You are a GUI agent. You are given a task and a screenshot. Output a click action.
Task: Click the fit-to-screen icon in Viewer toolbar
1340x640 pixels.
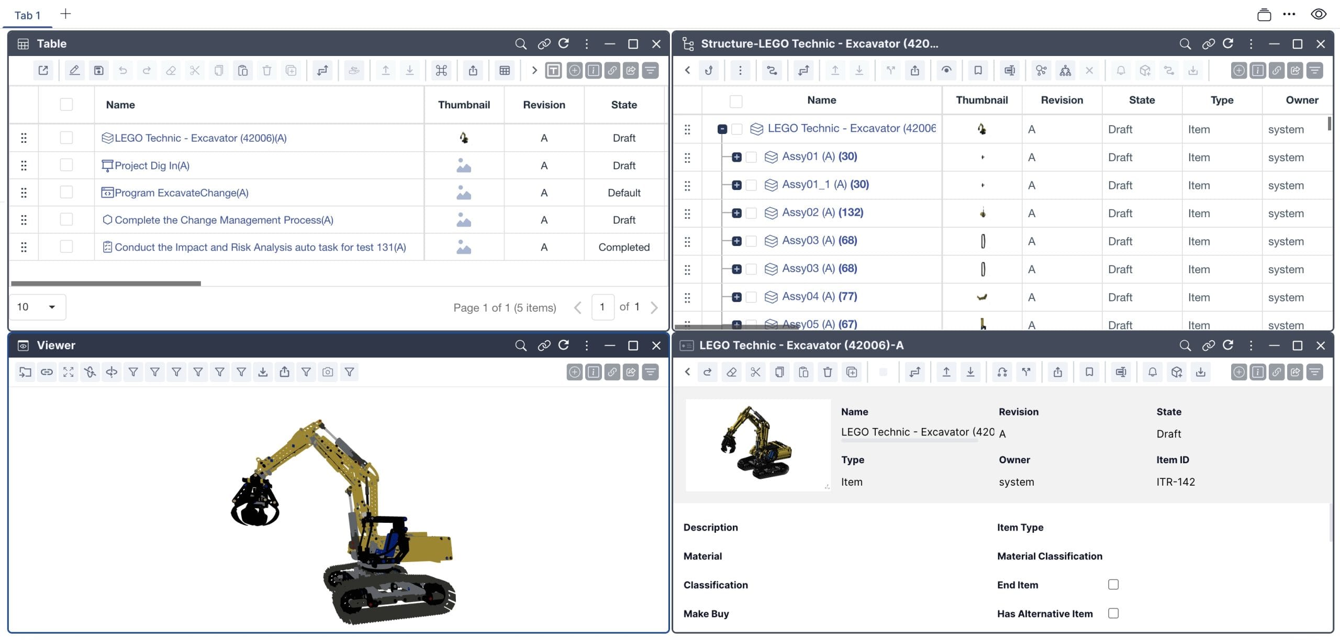[x=68, y=372]
